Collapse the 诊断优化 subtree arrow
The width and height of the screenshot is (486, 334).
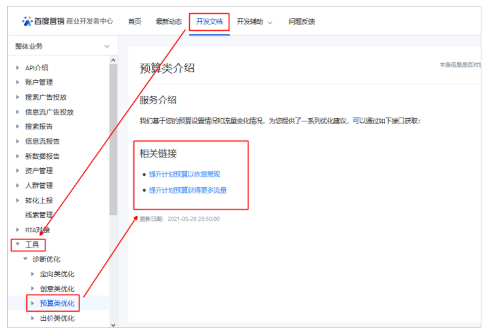[26, 259]
